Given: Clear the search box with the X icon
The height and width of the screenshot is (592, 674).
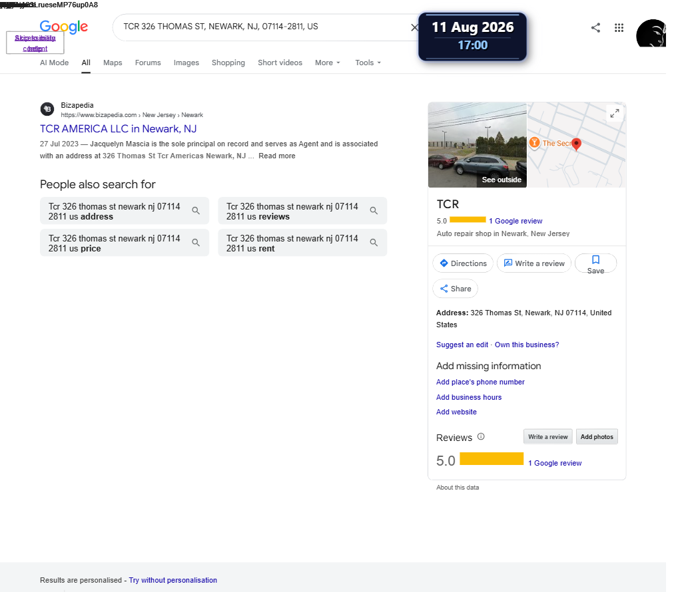Looking at the screenshot, I should (x=414, y=27).
